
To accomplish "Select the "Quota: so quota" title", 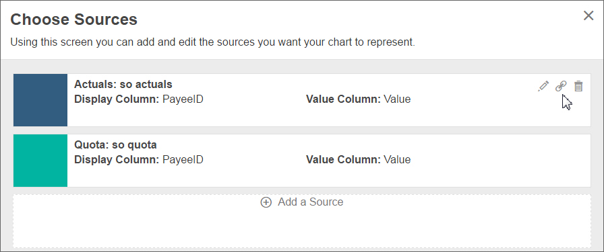I will pyautogui.click(x=115, y=145).
